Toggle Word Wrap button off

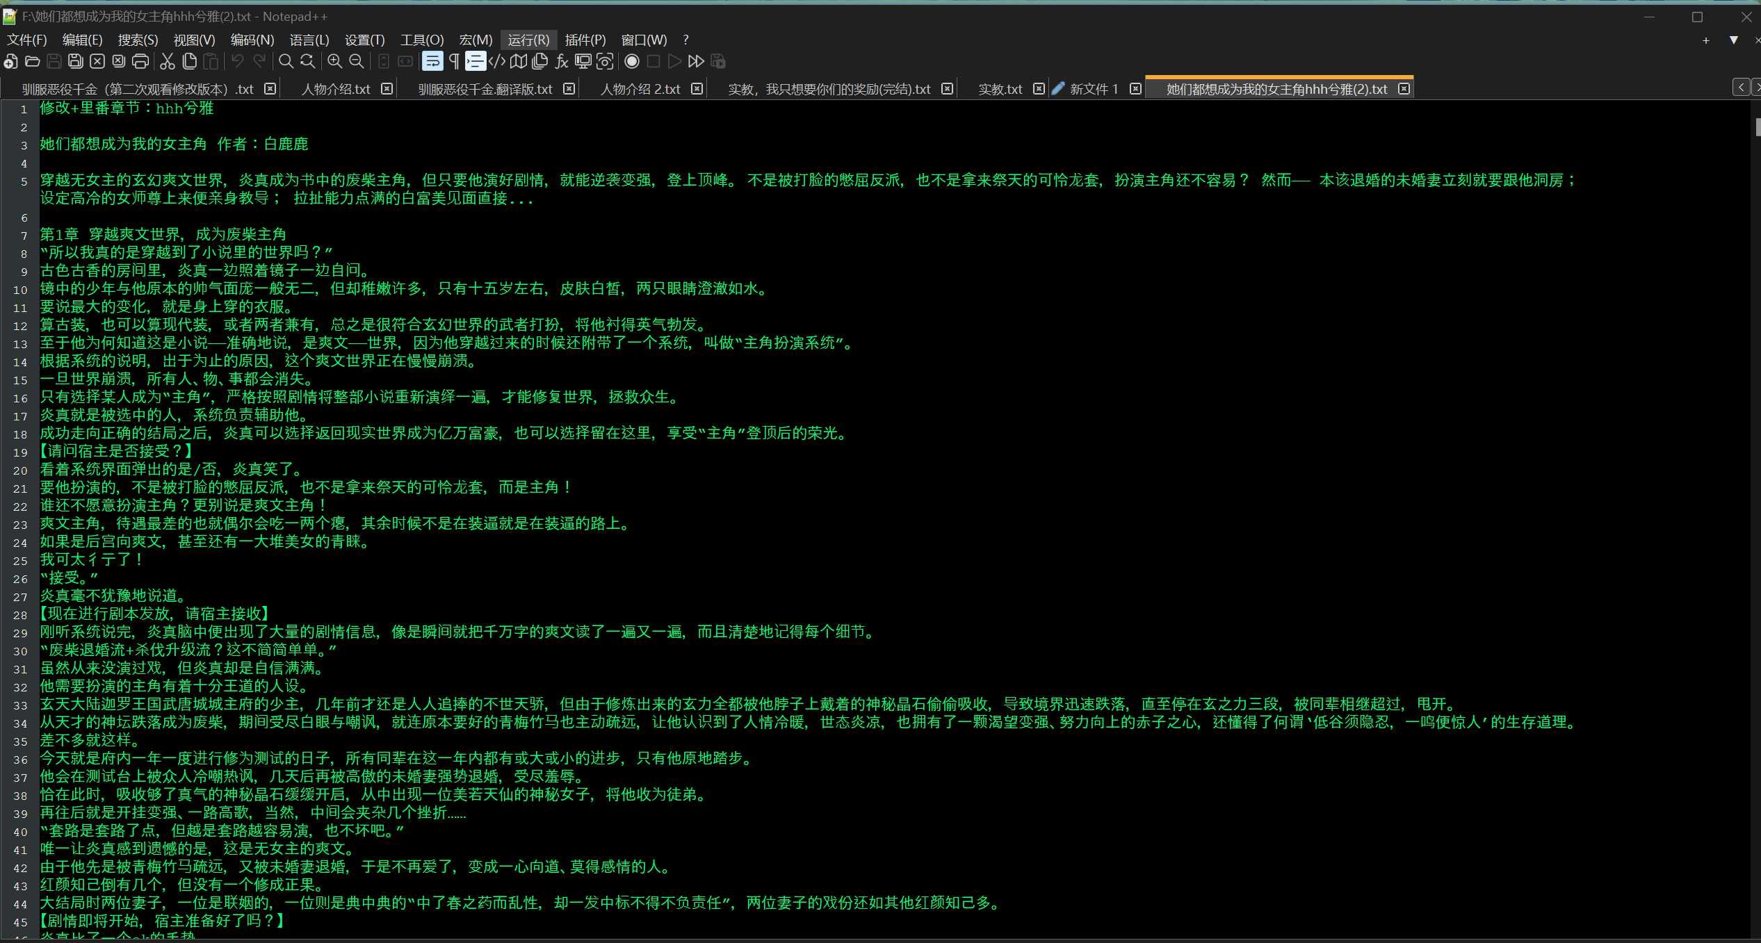click(x=432, y=62)
